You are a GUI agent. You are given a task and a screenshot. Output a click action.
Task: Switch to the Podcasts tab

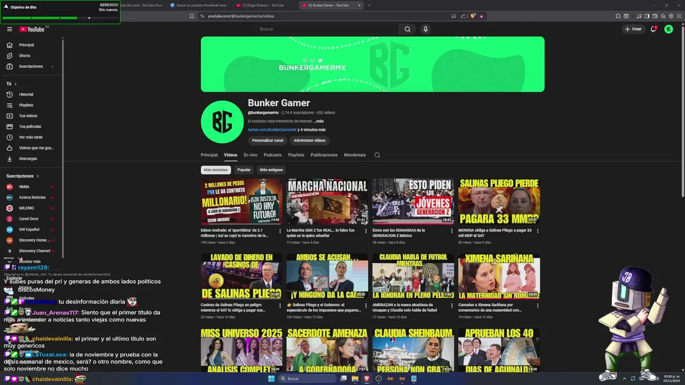pos(272,155)
